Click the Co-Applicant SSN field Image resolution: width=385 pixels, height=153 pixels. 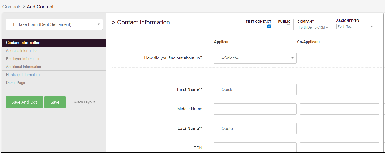click(x=340, y=148)
